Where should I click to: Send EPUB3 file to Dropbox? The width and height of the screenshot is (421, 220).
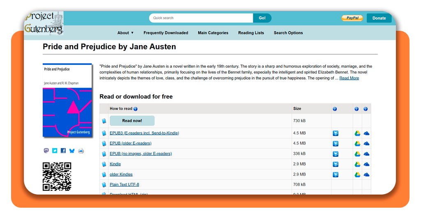(335, 133)
